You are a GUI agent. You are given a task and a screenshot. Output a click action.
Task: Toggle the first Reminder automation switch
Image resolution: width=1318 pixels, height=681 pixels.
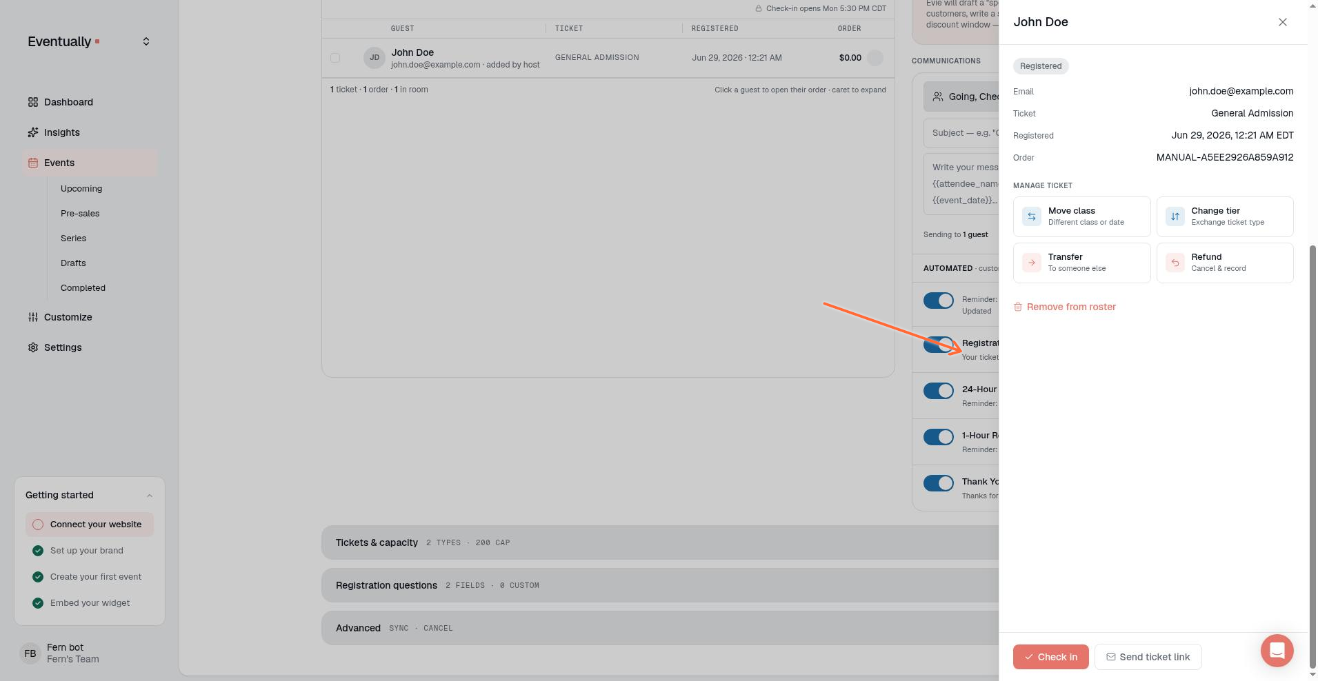(939, 301)
